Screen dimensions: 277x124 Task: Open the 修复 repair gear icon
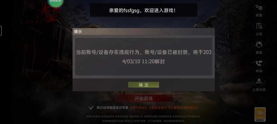click(x=259, y=8)
